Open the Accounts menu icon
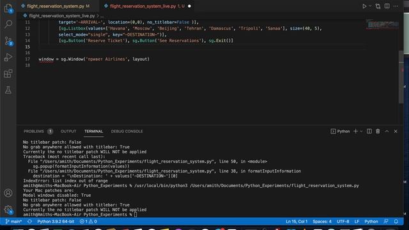Image resolution: width=409 pixels, height=230 pixels. (x=8, y=193)
